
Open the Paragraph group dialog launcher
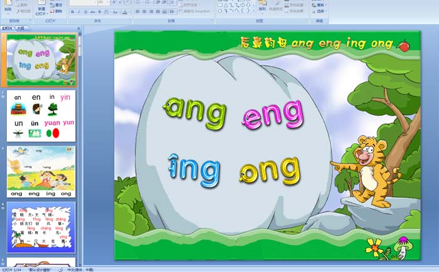pos(212,21)
